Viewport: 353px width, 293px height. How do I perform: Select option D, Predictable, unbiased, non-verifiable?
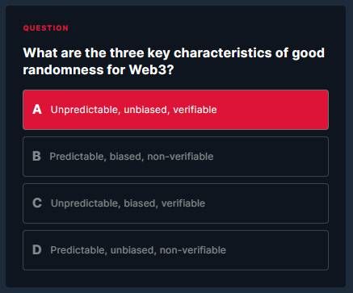pyautogui.click(x=175, y=250)
